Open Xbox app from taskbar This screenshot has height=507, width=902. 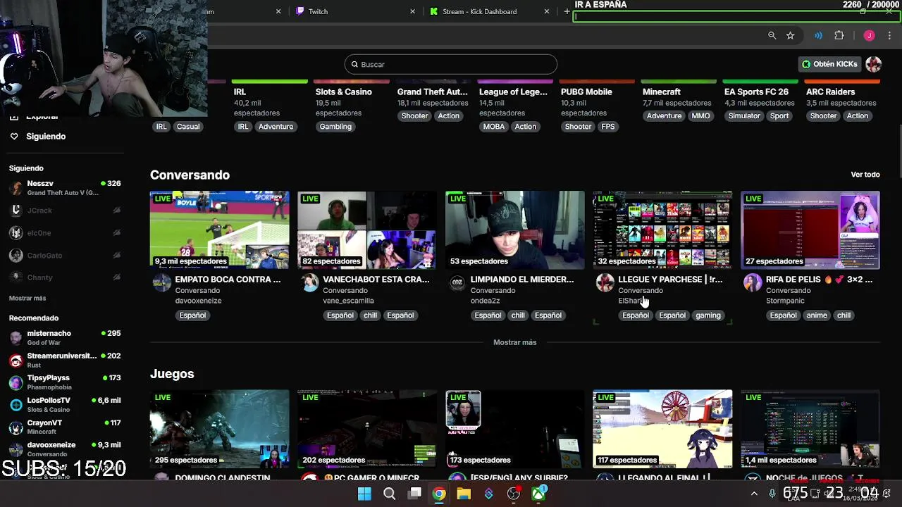(x=538, y=494)
